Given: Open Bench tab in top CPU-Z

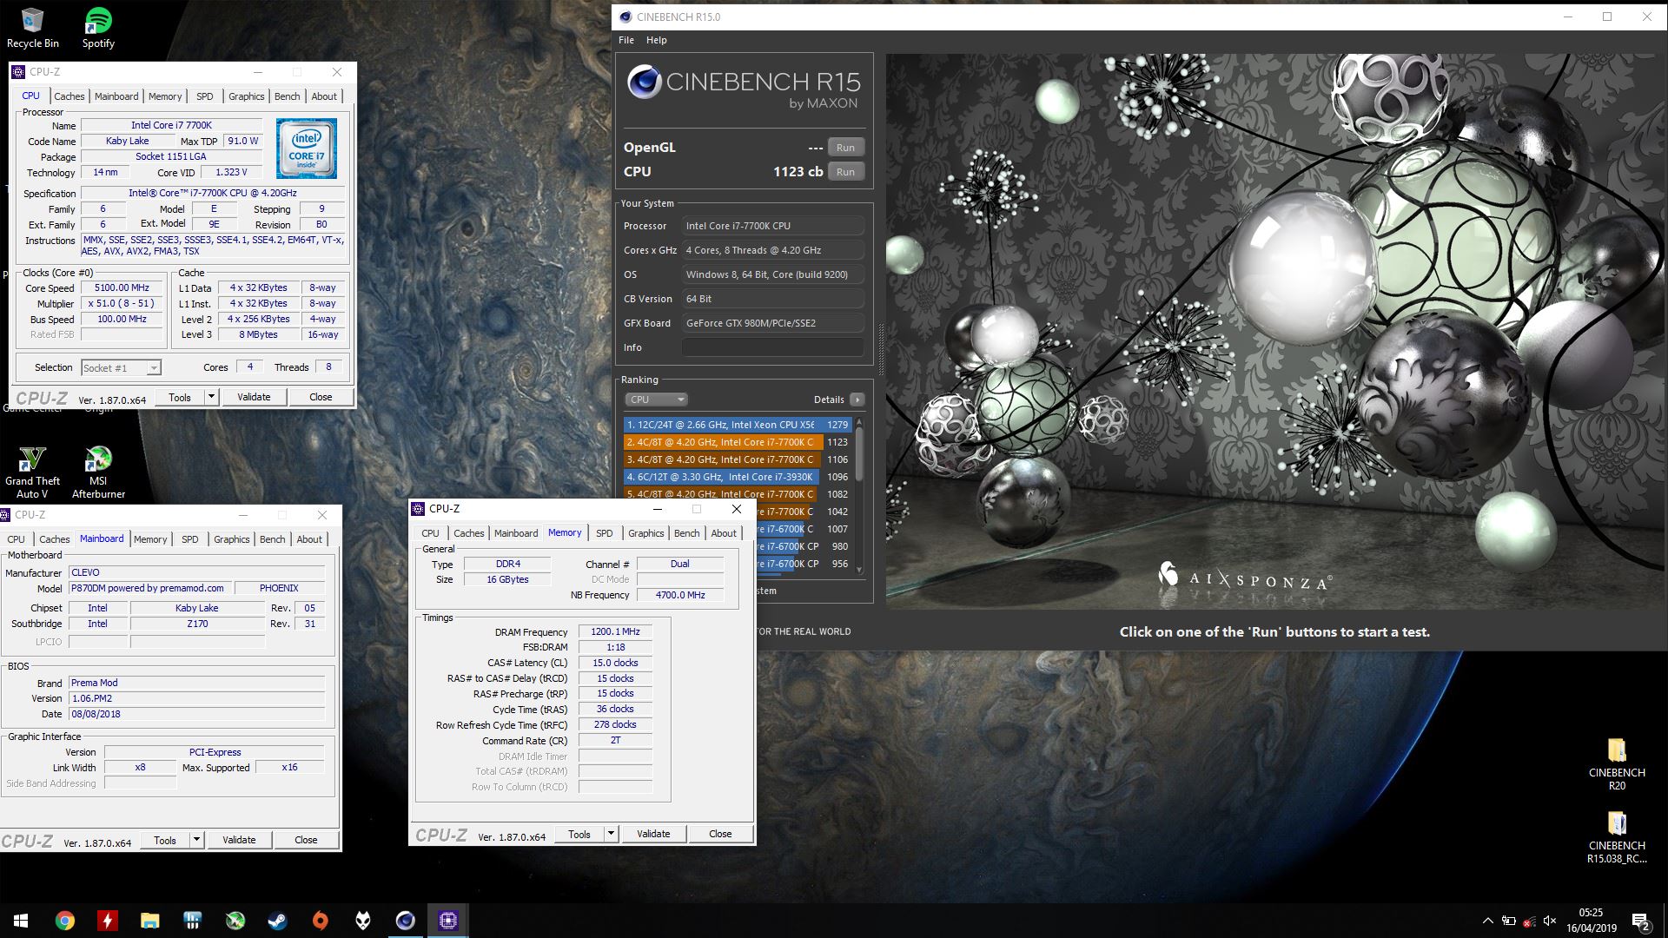Looking at the screenshot, I should pyautogui.click(x=288, y=96).
